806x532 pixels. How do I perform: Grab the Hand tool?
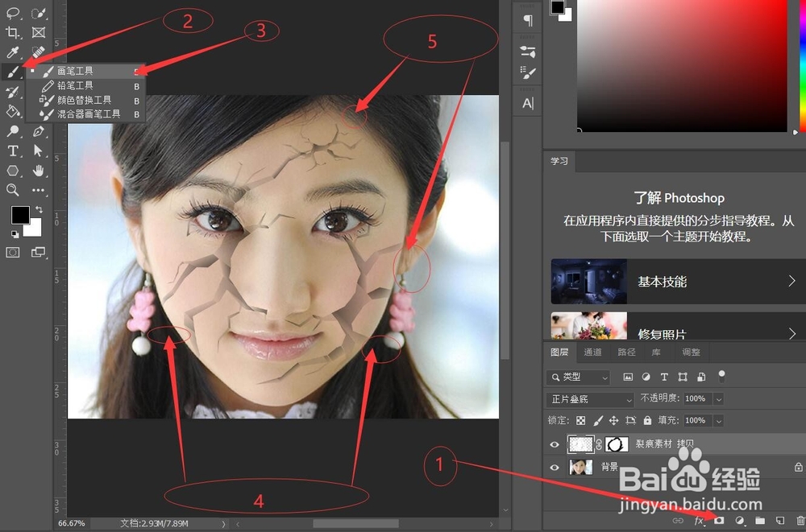[x=37, y=171]
